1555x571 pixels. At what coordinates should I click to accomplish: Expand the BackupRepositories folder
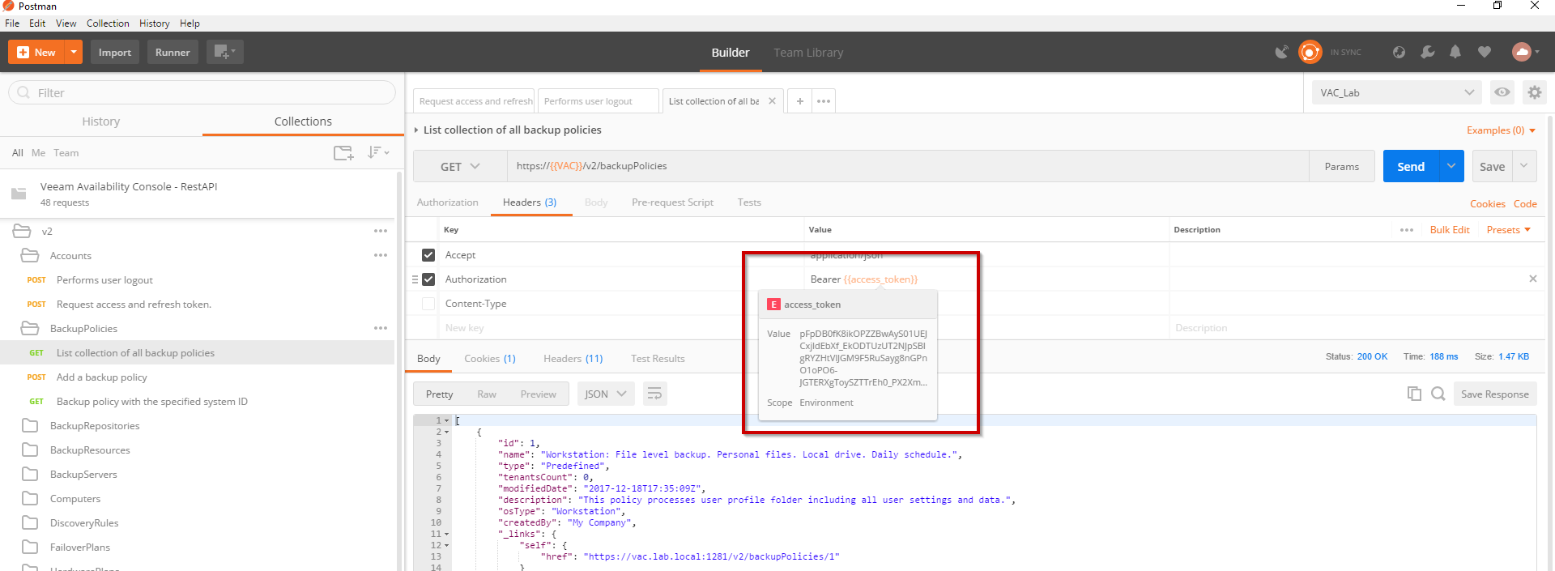[30, 425]
